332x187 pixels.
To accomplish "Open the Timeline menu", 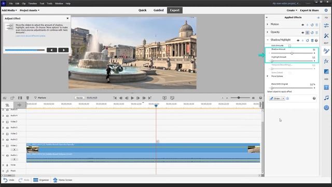I will coord(32,4).
